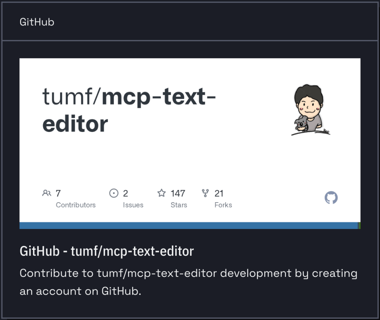380x320 pixels.
Task: Select the Stars label
Action: (179, 205)
